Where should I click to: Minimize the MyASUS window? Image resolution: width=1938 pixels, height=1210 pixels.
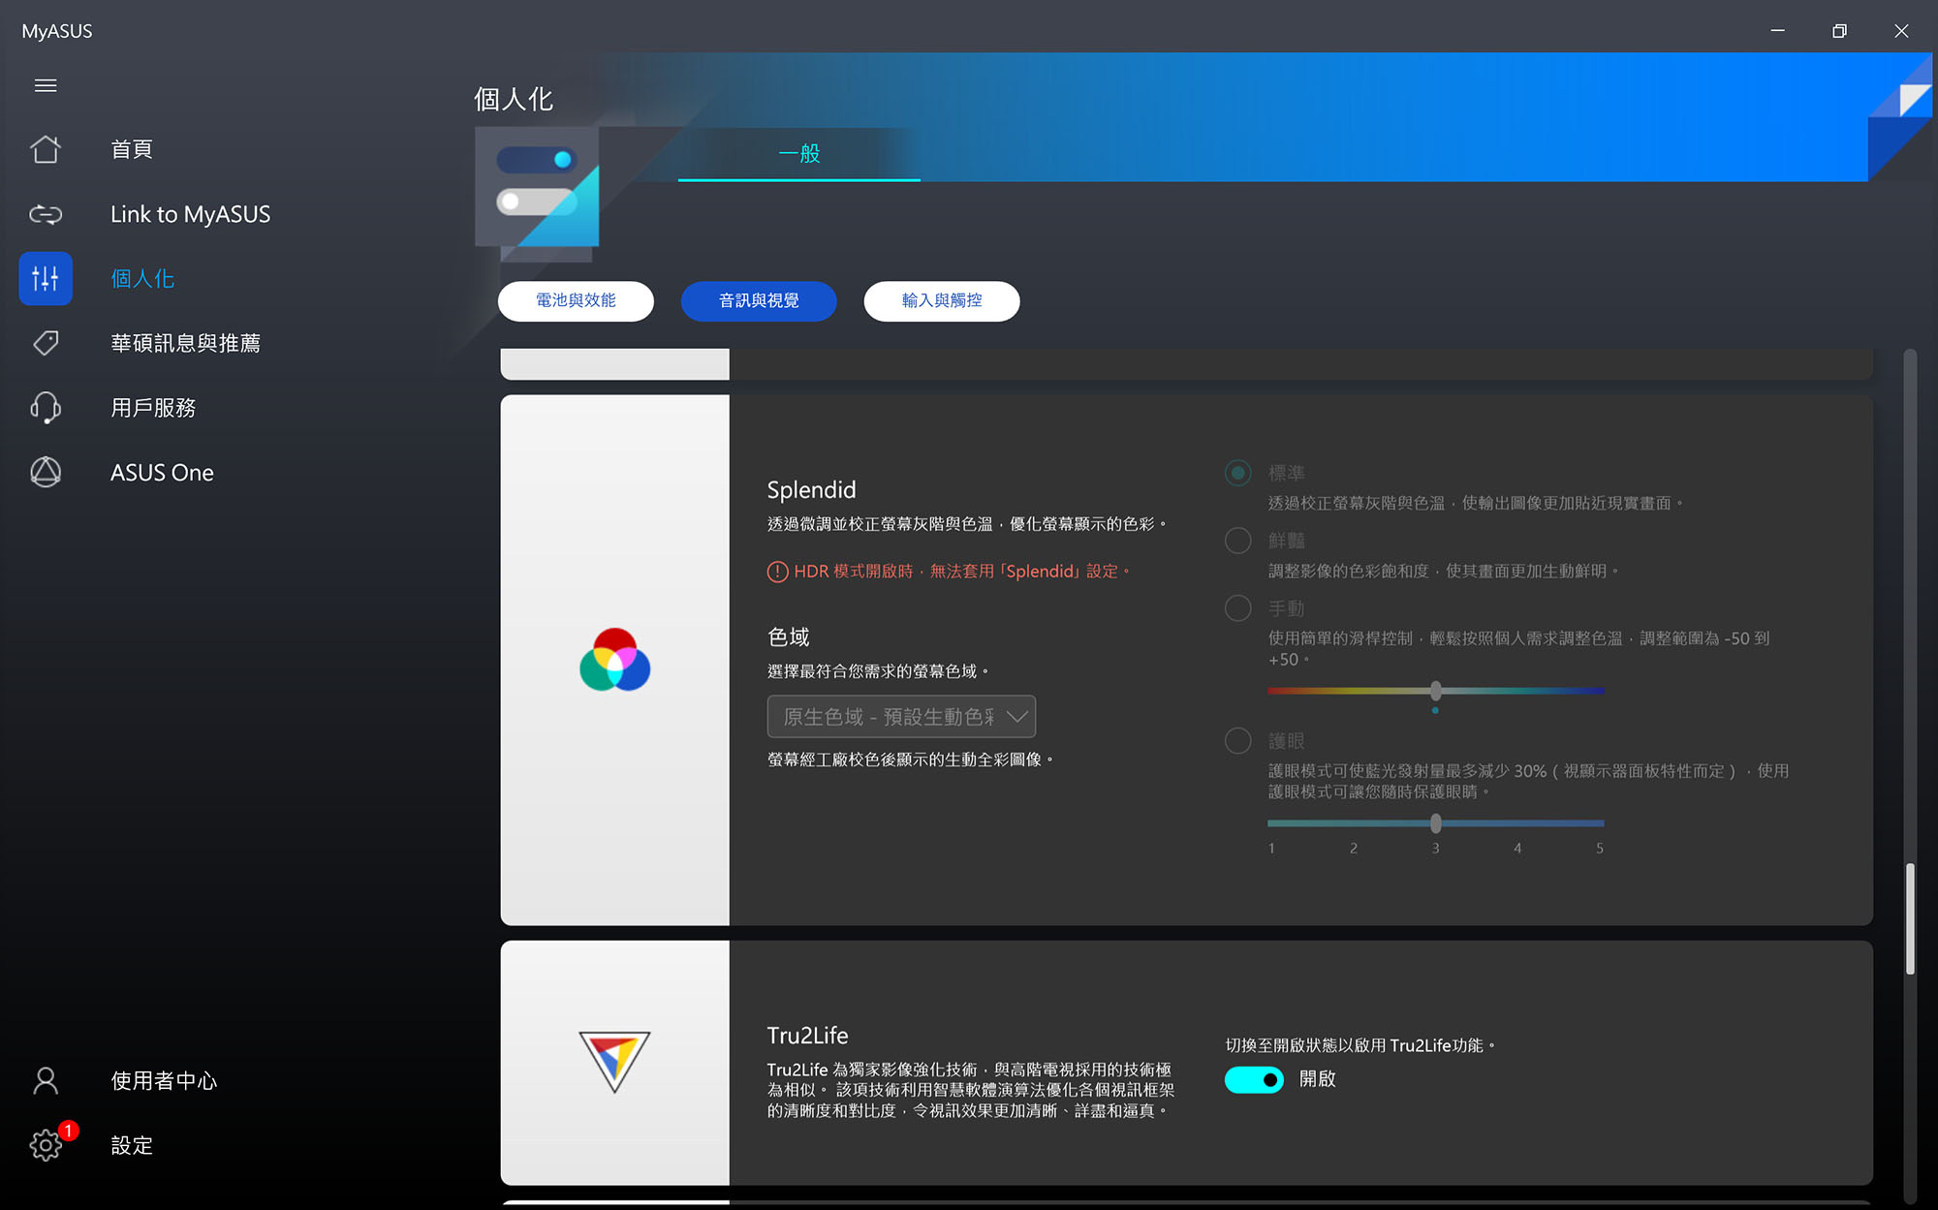(x=1777, y=31)
